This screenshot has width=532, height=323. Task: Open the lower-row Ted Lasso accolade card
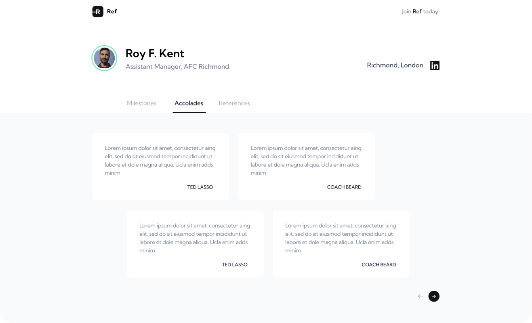(195, 244)
